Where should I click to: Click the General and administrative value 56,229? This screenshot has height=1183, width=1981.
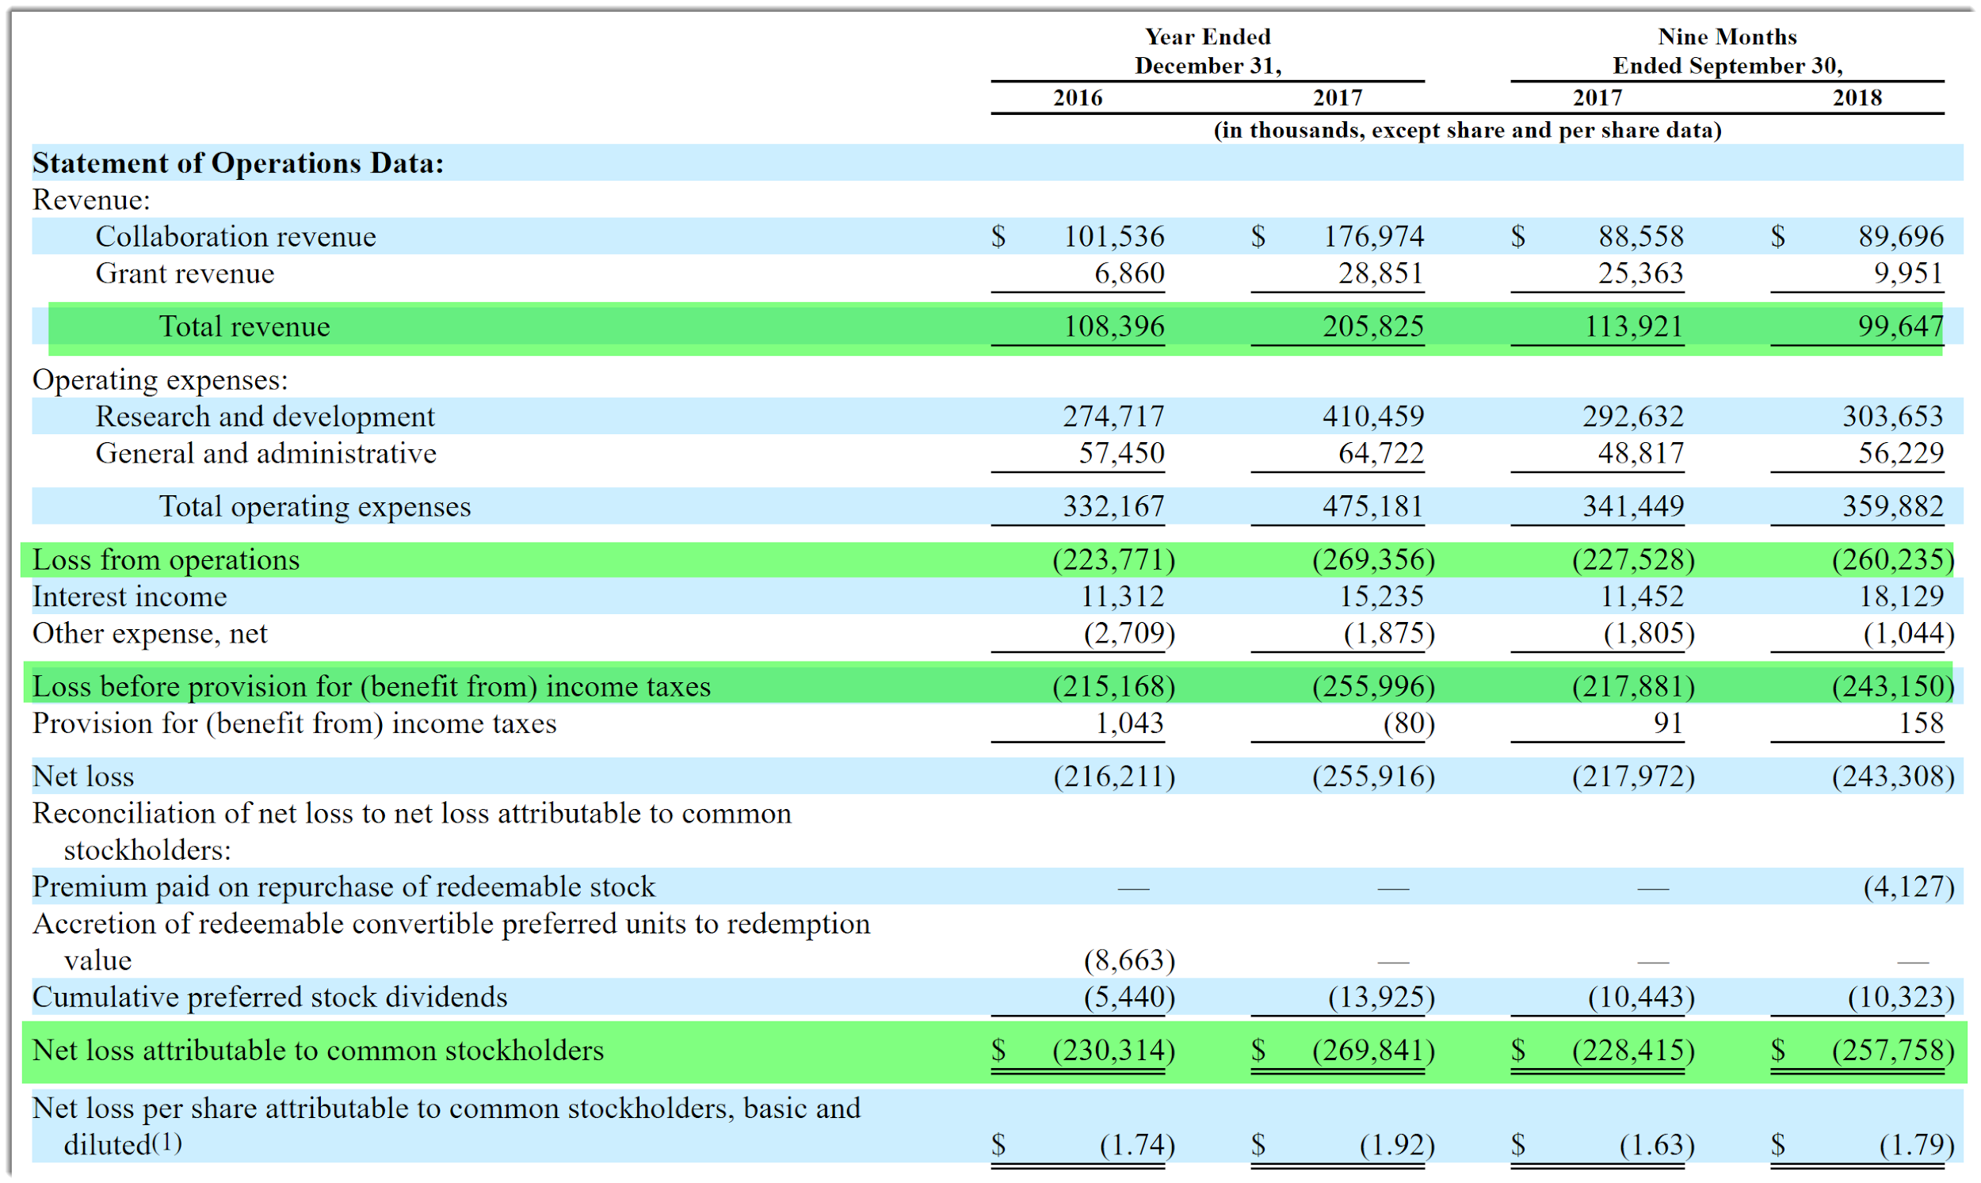tap(1900, 453)
